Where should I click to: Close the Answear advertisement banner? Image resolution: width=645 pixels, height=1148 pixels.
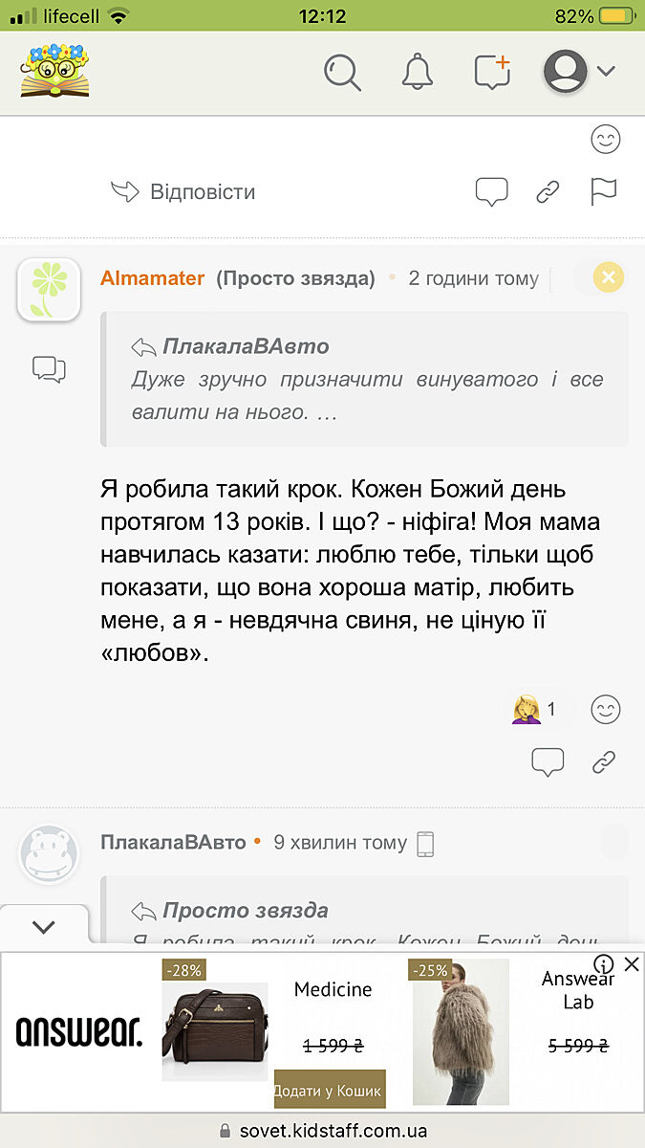[x=632, y=964]
